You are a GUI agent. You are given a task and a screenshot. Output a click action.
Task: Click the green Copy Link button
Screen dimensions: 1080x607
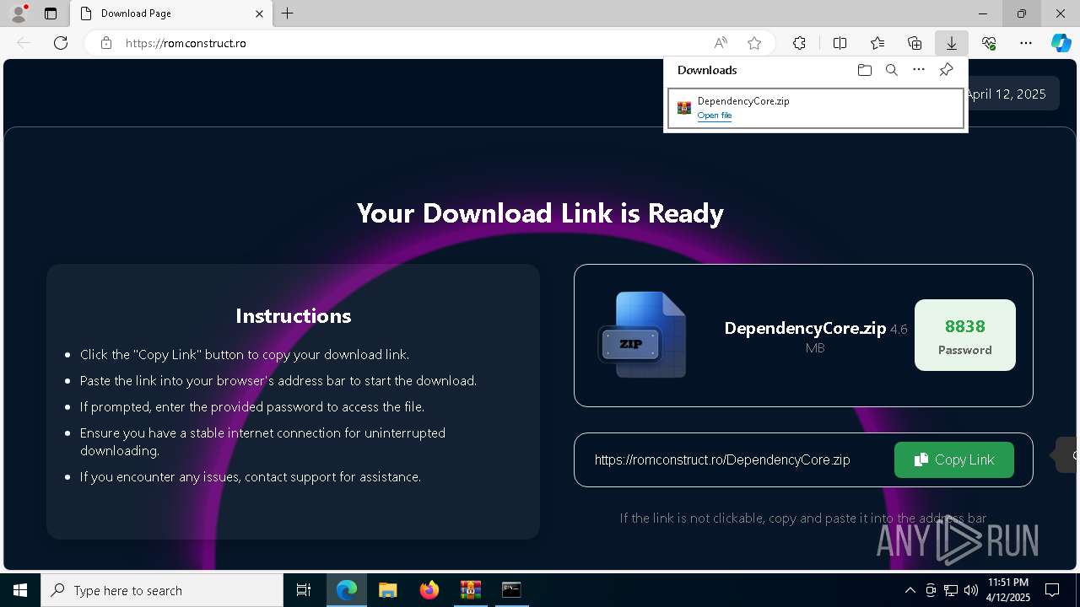(x=954, y=459)
